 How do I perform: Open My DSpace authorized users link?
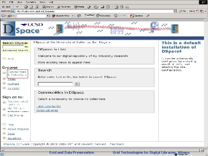[x=18, y=110]
